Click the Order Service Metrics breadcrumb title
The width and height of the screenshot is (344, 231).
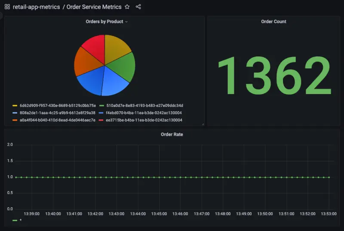tap(94, 7)
